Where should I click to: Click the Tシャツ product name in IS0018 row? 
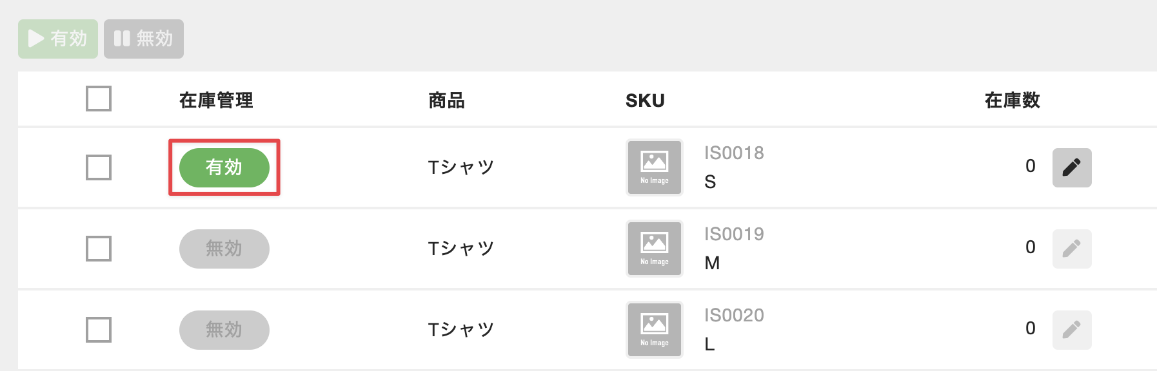pyautogui.click(x=461, y=167)
